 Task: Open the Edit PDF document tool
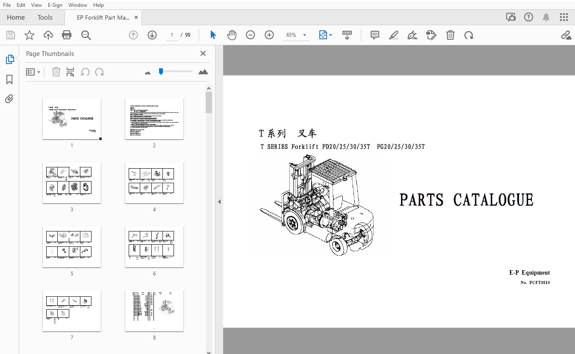point(431,35)
